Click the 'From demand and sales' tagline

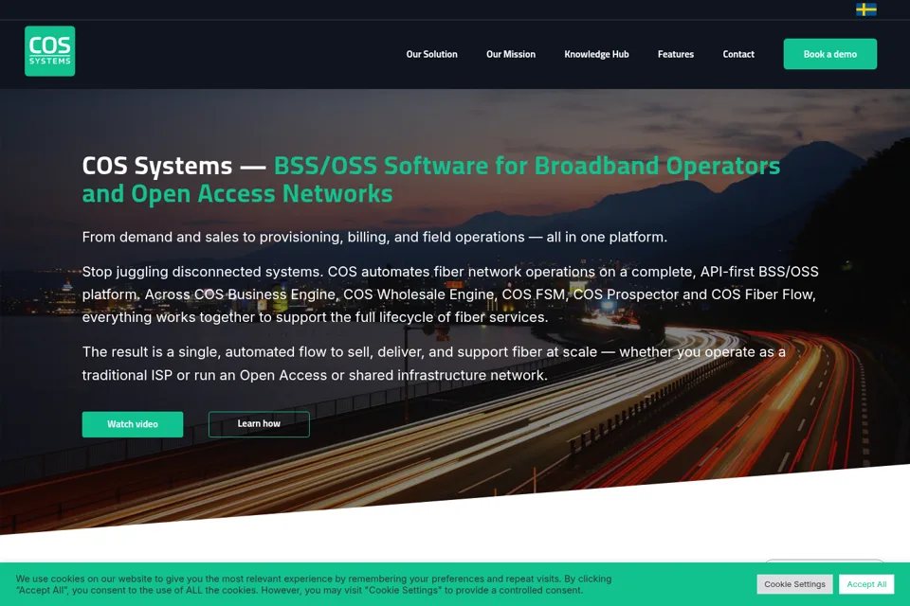(375, 237)
